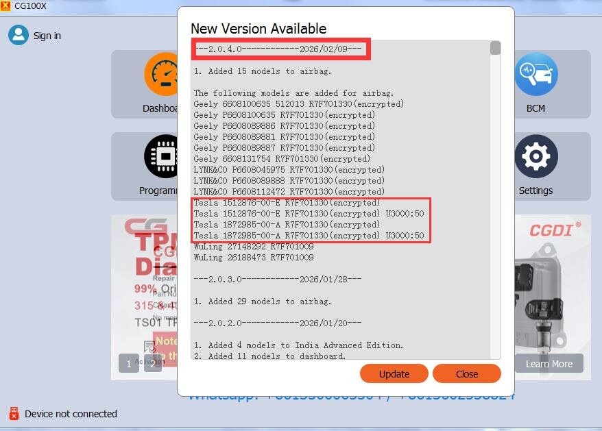Close the New Version Available dialog
The image size is (602, 431).
pos(467,373)
